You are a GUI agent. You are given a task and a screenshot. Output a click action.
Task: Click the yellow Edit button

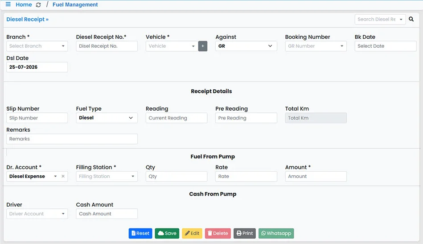coord(192,233)
